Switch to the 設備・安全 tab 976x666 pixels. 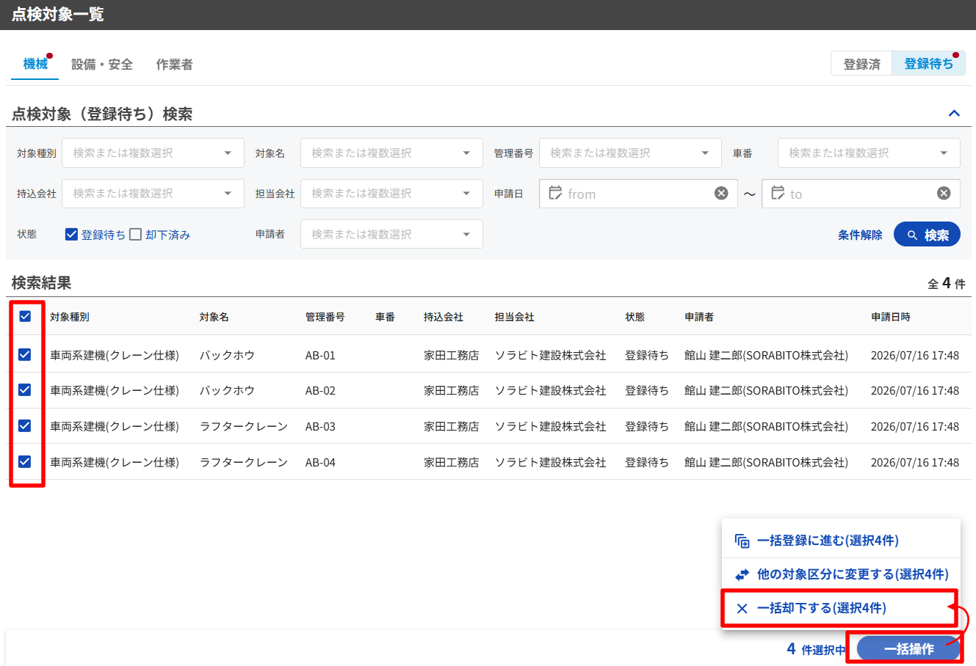(x=102, y=64)
